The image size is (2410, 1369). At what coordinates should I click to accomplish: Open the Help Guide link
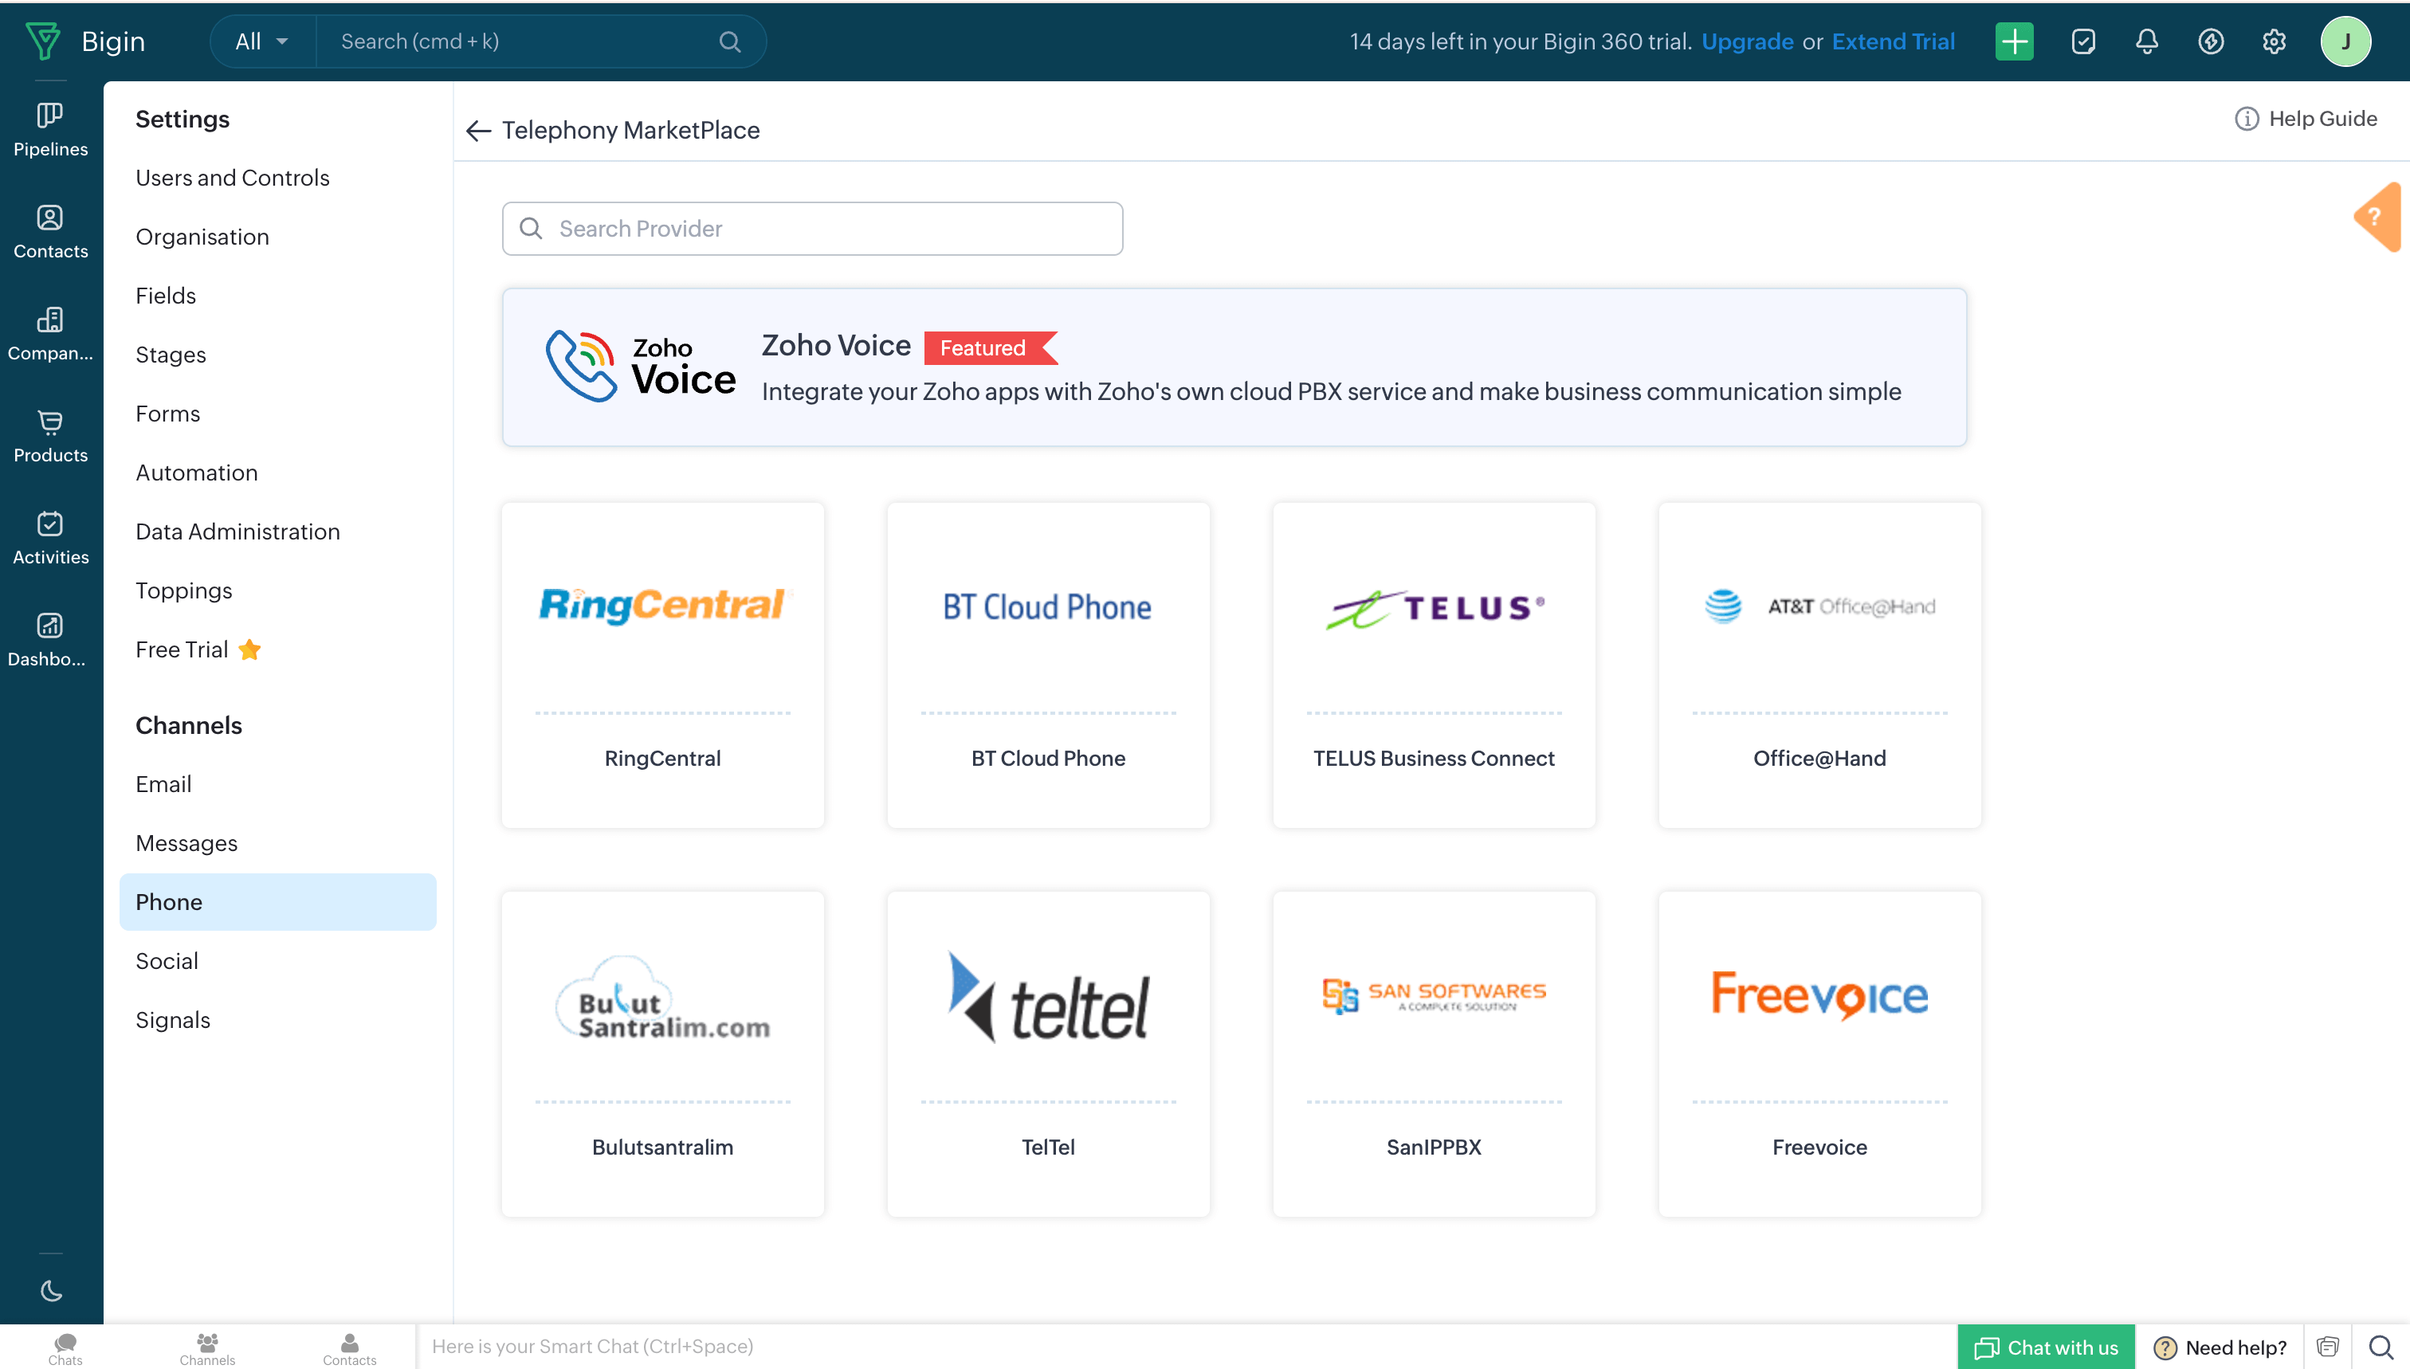click(x=2306, y=119)
